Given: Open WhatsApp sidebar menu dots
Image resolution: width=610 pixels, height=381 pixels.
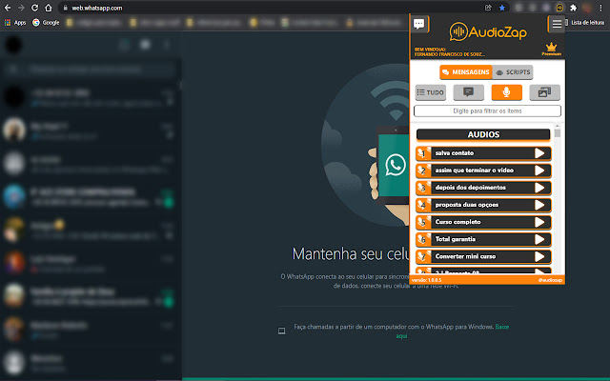Looking at the screenshot, I should pos(167,45).
